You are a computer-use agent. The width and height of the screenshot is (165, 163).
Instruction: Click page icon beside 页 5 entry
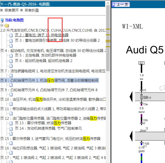[11, 56]
